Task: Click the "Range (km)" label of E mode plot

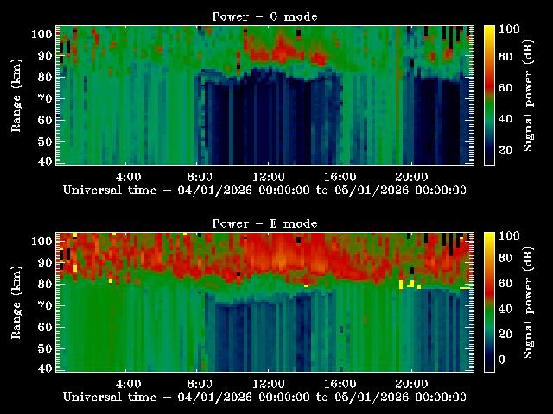Action: pyautogui.click(x=16, y=302)
